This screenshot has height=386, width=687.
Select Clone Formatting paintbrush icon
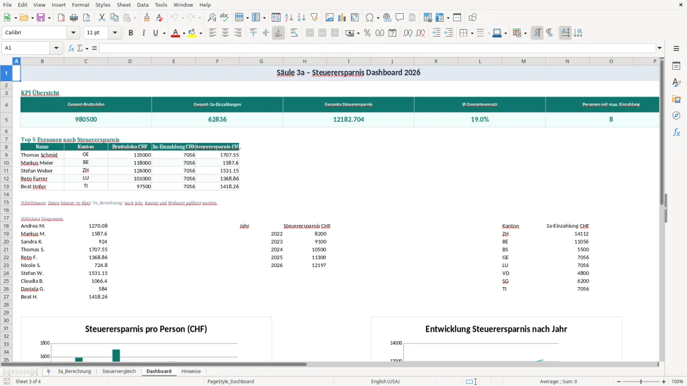(147, 18)
